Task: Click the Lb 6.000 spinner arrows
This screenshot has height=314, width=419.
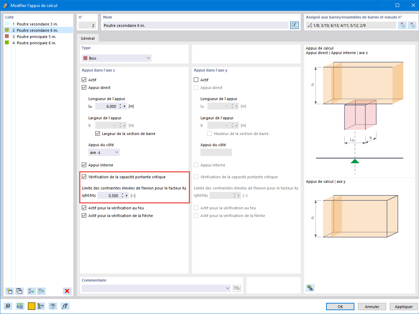Action: (x=120, y=106)
